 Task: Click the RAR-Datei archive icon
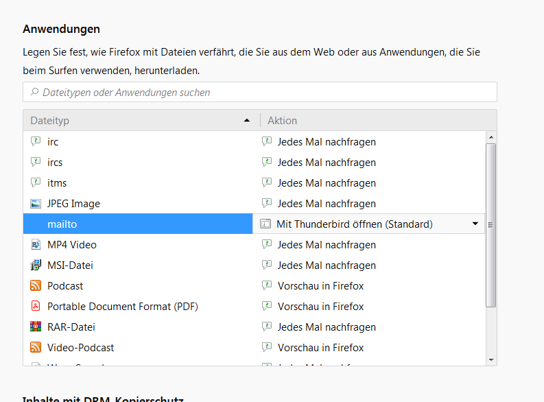point(36,327)
